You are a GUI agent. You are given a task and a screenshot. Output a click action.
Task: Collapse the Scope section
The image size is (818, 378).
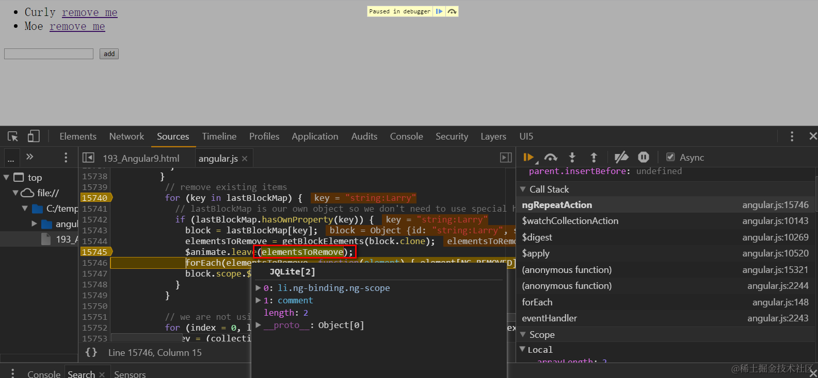[x=522, y=334]
